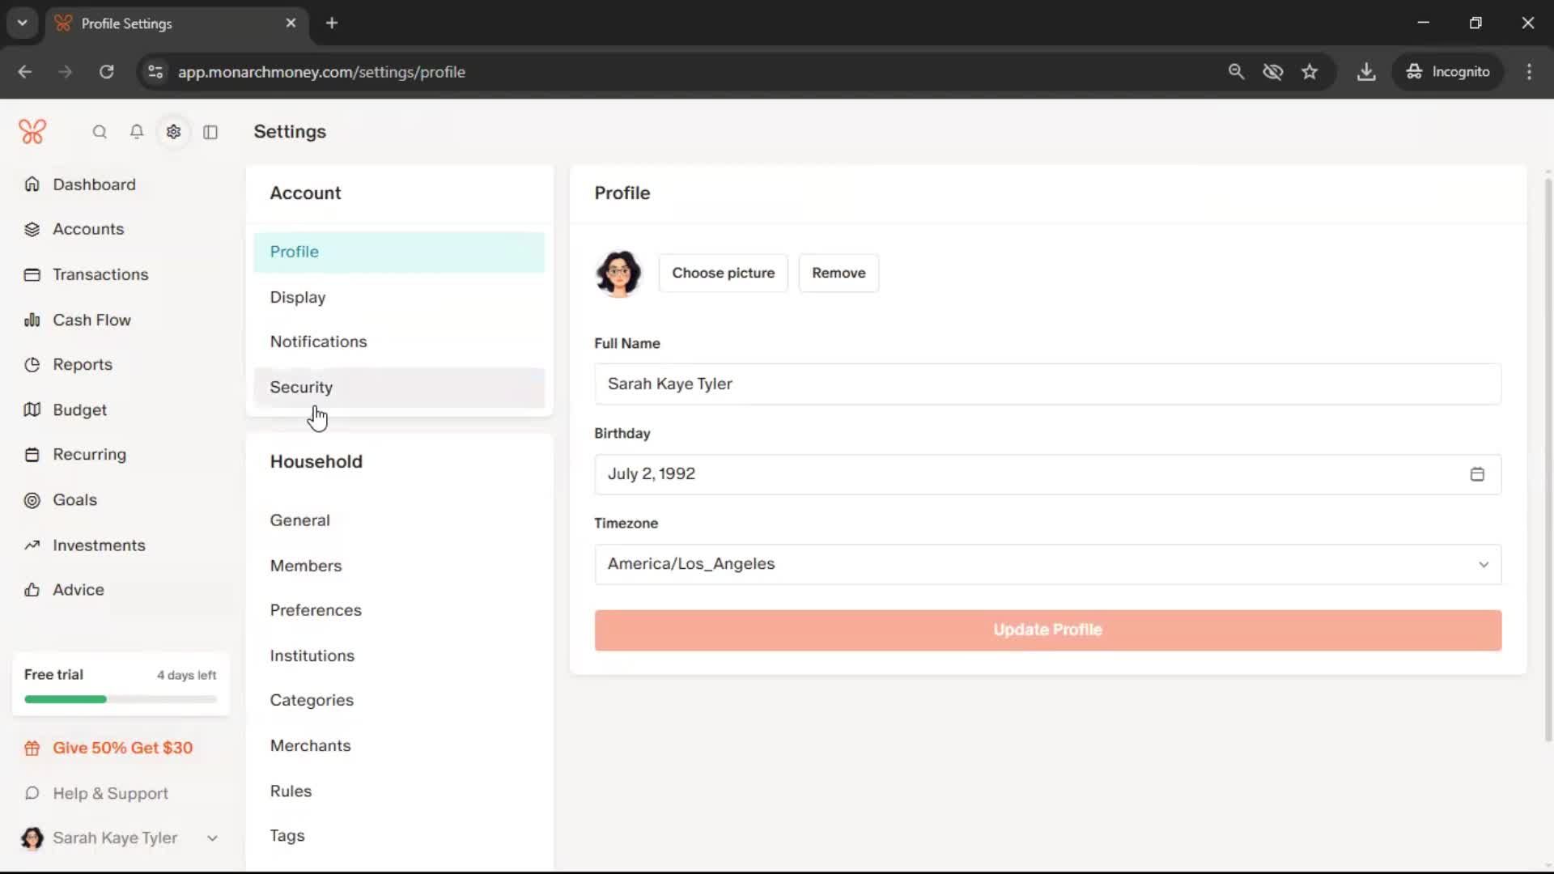Click the settings gear icon
Screen dimensions: 1554x874
pyautogui.click(x=173, y=132)
